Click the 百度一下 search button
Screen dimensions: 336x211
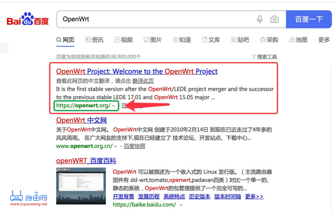pyautogui.click(x=309, y=19)
